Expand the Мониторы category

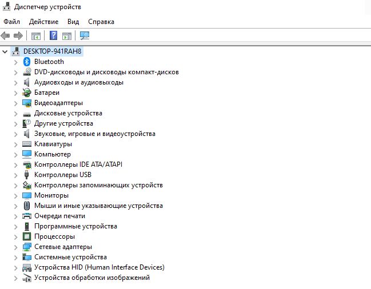(x=15, y=196)
